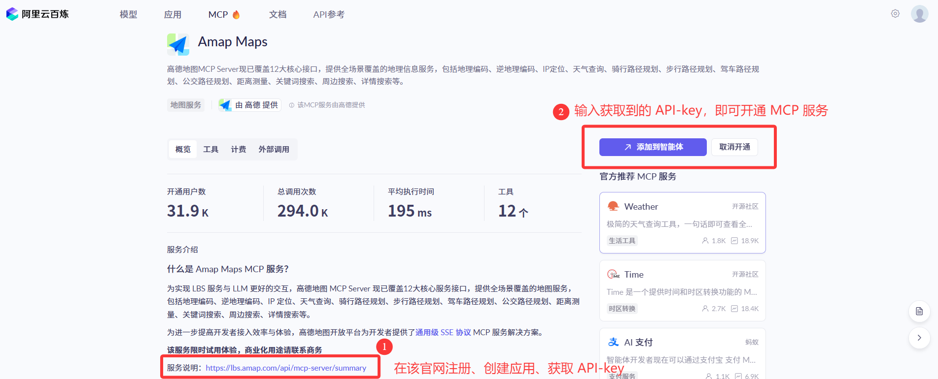Open the lbs.amap.com mcp-server summary link

tap(286, 368)
